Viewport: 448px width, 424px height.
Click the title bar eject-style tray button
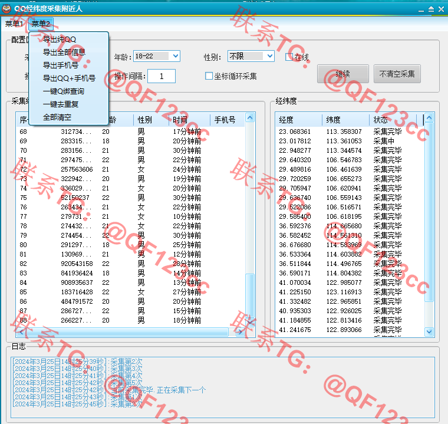coord(431,9)
